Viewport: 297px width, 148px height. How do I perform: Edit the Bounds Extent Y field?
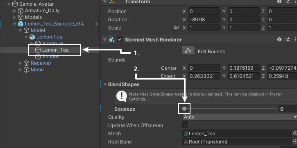point(244,76)
